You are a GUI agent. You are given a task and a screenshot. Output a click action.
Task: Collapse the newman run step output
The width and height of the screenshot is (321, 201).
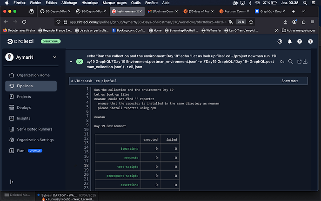point(71,62)
